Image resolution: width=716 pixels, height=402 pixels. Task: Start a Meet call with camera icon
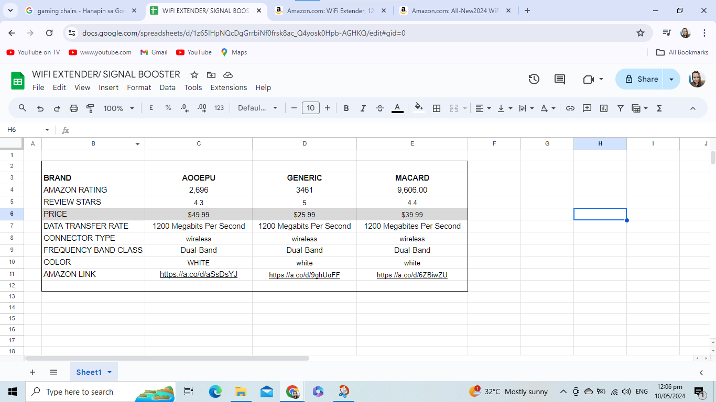(588, 79)
